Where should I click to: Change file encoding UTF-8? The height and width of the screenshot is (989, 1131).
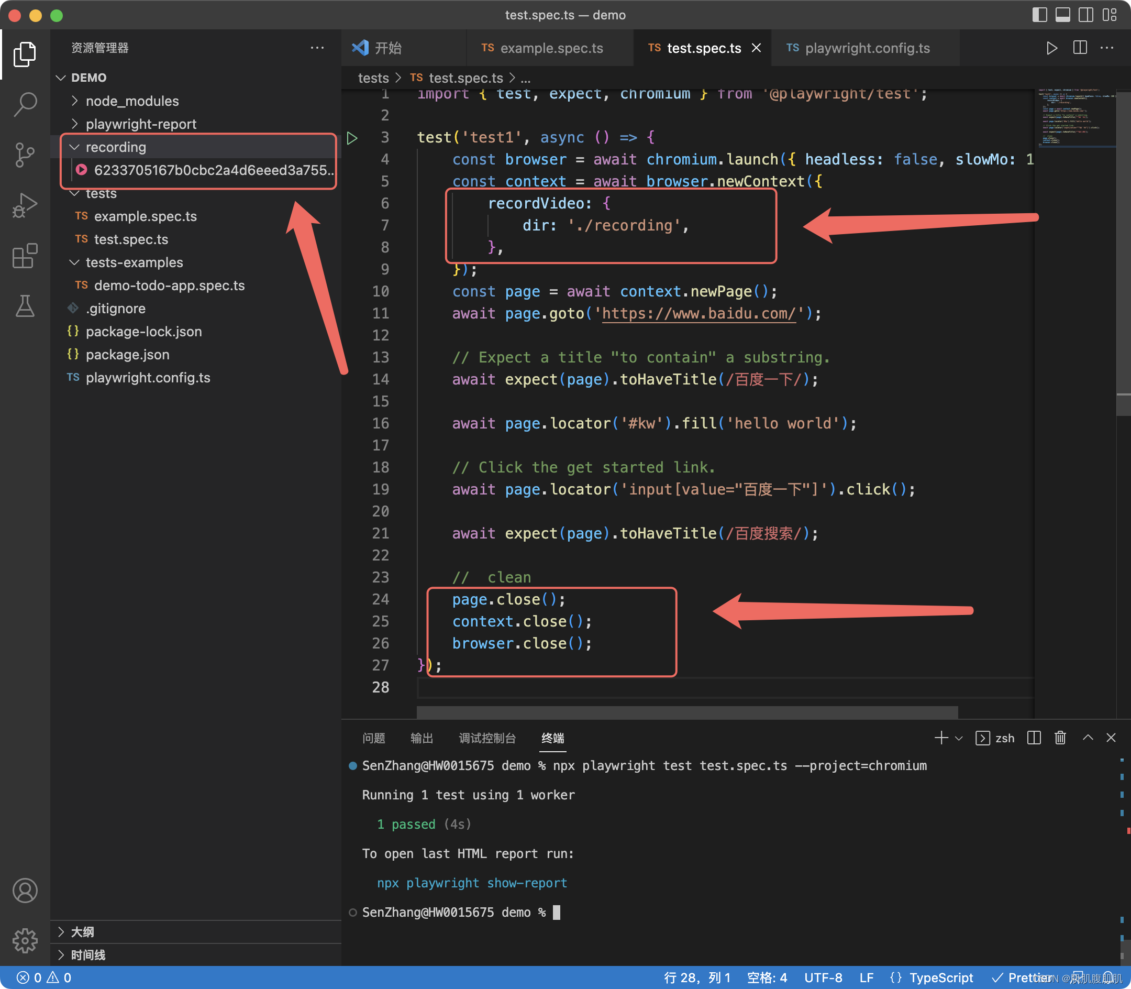click(x=823, y=977)
